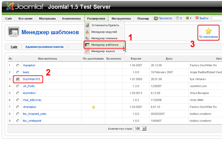Select the stranaplus radio button

18,107
